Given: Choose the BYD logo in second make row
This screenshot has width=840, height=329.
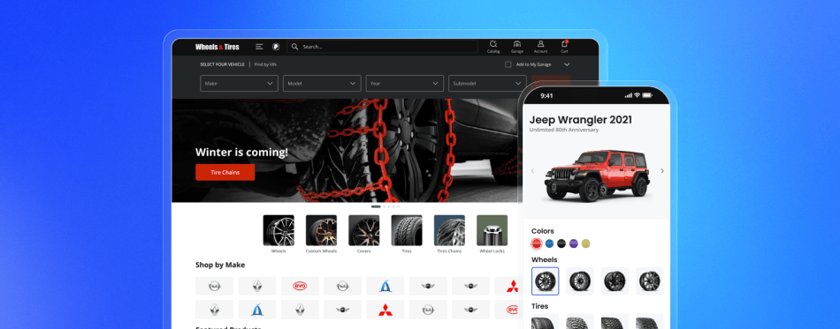Looking at the screenshot, I should (x=513, y=310).
